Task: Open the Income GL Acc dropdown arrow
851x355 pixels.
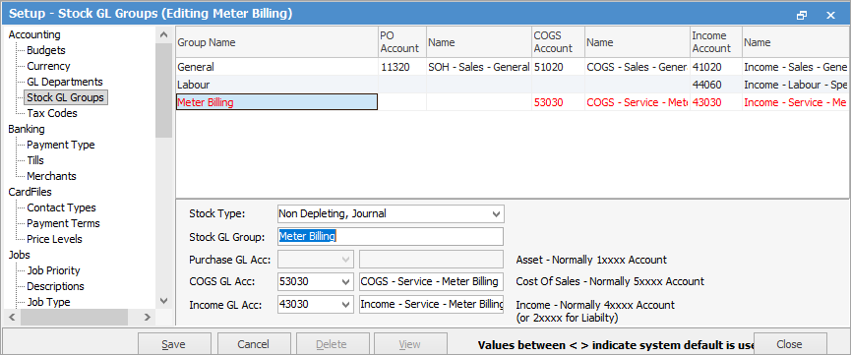Action: 345,305
